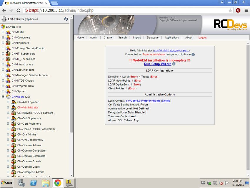Open PowerShell from the taskbar

34,183
